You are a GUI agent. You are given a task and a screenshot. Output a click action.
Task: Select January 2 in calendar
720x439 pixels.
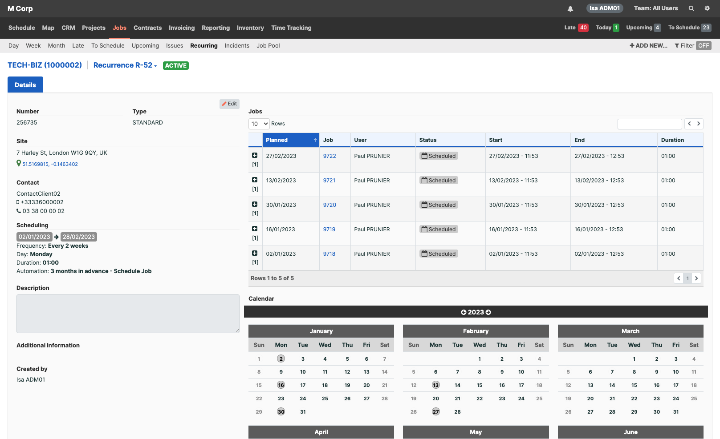[x=281, y=359]
